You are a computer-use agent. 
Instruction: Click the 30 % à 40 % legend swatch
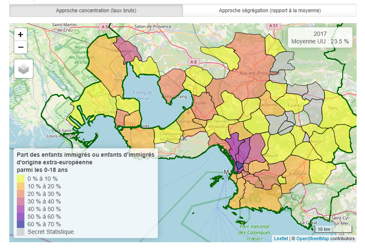pos(21,201)
